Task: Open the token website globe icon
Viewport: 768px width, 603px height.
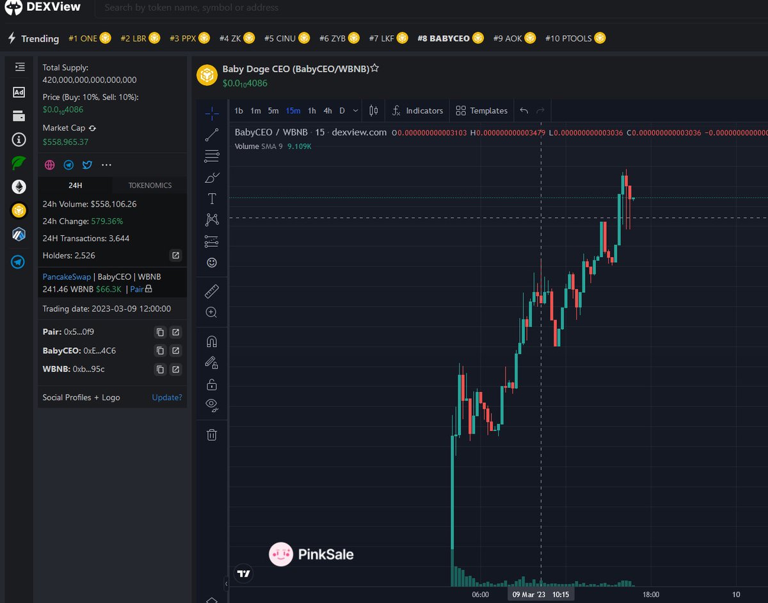Action: (x=49, y=165)
